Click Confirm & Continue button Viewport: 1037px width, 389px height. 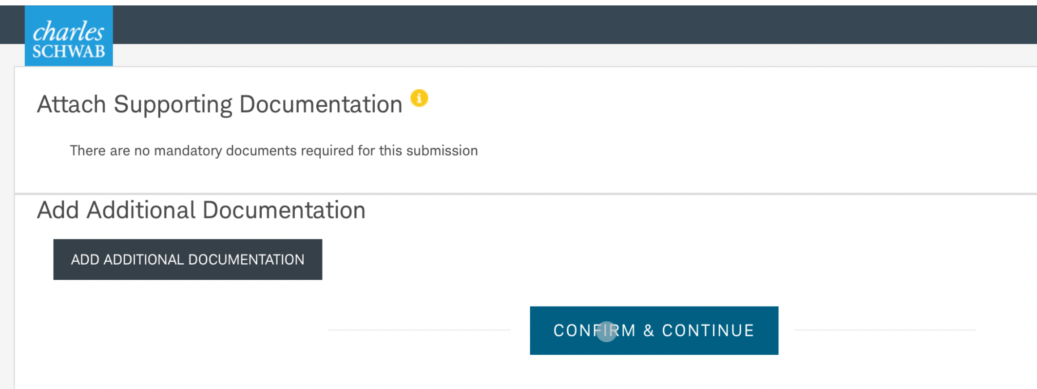(x=654, y=331)
